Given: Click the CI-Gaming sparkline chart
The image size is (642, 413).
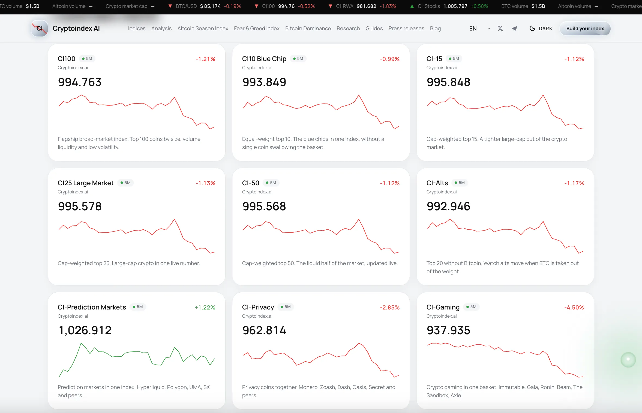Looking at the screenshot, I should pyautogui.click(x=505, y=360).
